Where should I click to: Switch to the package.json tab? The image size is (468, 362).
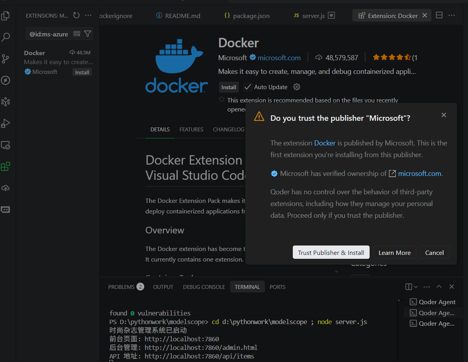pos(247,16)
